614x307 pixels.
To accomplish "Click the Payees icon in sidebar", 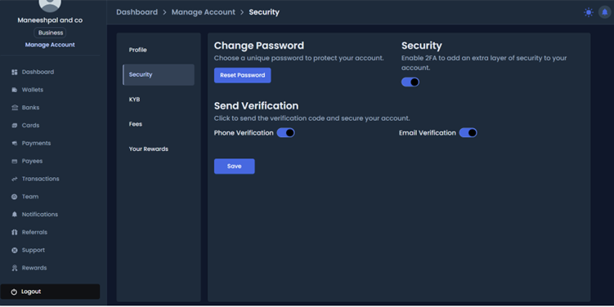I will pyautogui.click(x=15, y=161).
